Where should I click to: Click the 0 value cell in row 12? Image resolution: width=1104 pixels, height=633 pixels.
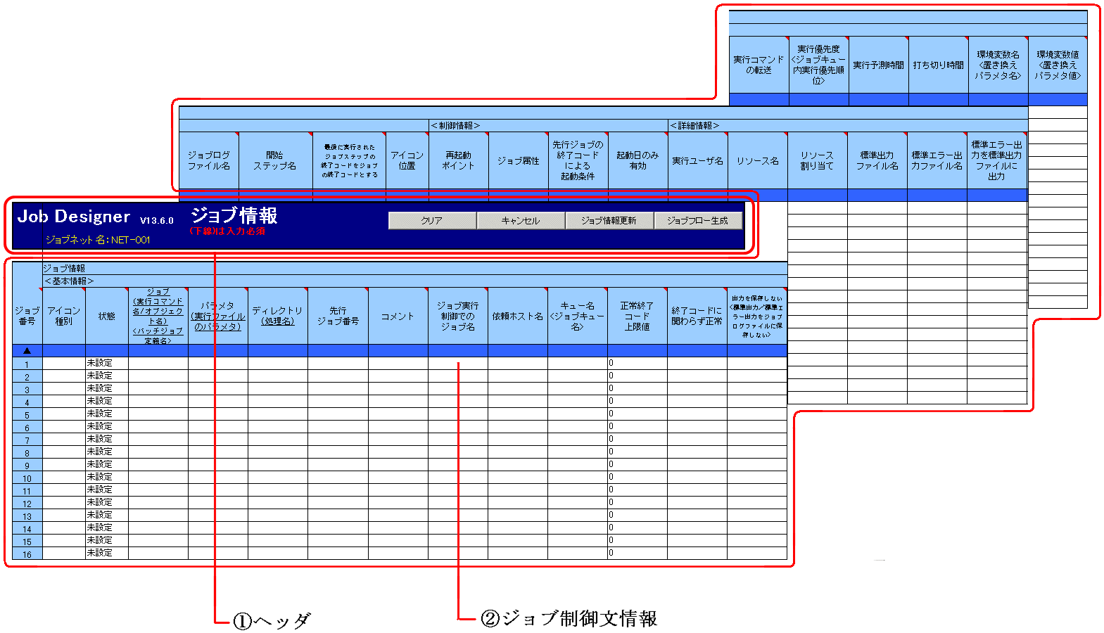click(637, 503)
